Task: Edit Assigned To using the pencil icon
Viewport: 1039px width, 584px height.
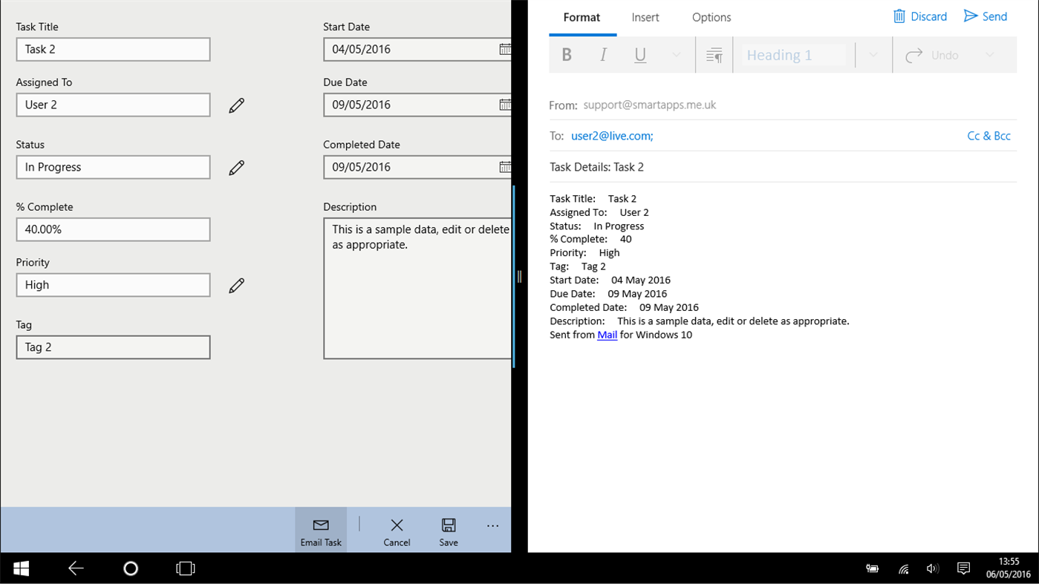Action: [x=235, y=105]
